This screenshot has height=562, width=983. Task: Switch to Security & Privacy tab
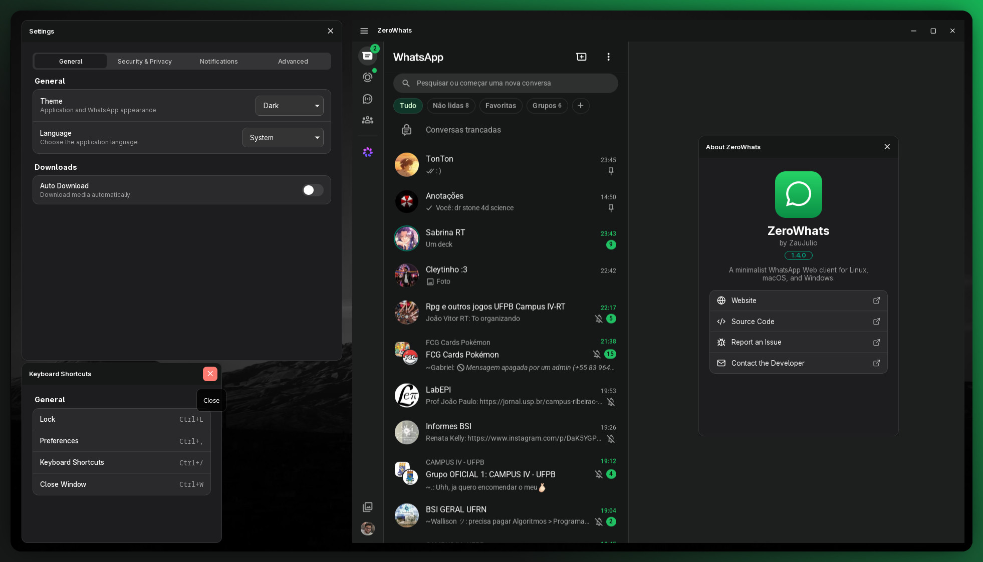pos(145,61)
